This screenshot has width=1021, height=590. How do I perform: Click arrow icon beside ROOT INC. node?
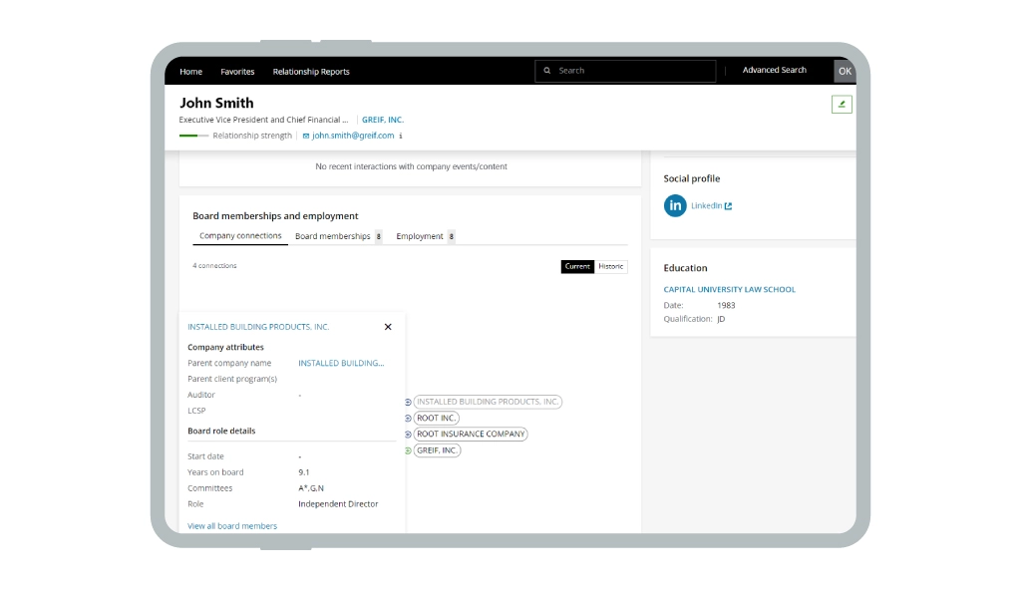coord(408,419)
